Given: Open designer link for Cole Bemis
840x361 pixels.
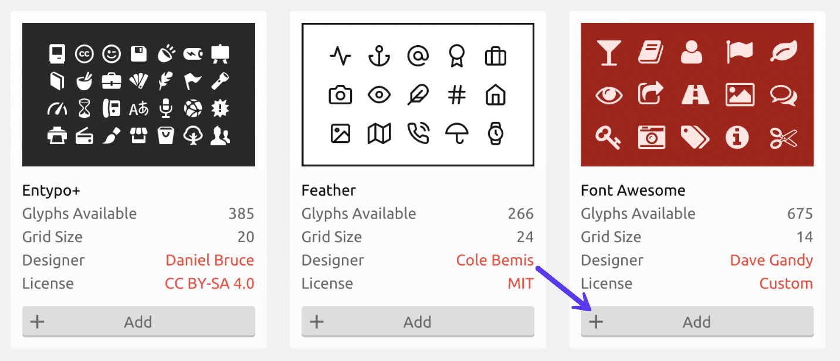Looking at the screenshot, I should 494,260.
